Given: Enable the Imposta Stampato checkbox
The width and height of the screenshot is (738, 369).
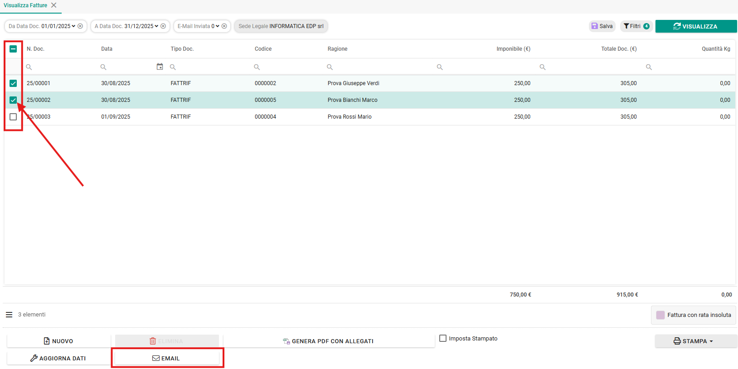Looking at the screenshot, I should click(443, 338).
